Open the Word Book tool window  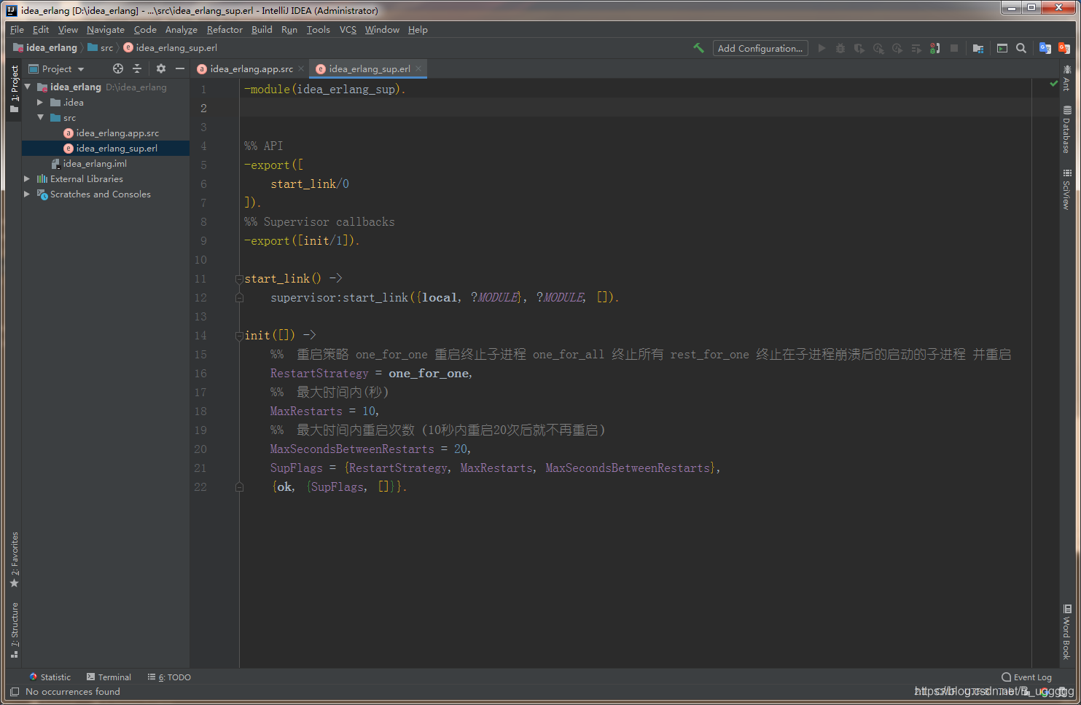tap(1066, 632)
